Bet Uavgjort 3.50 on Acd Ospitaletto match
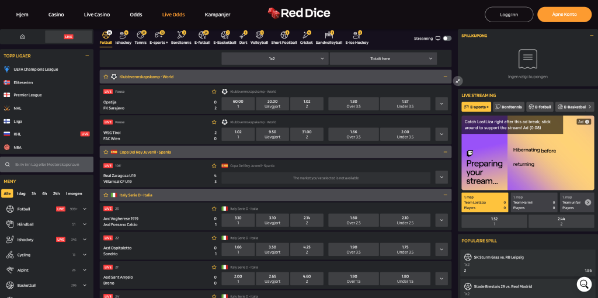Image resolution: width=598 pixels, height=298 pixels. tap(272, 250)
